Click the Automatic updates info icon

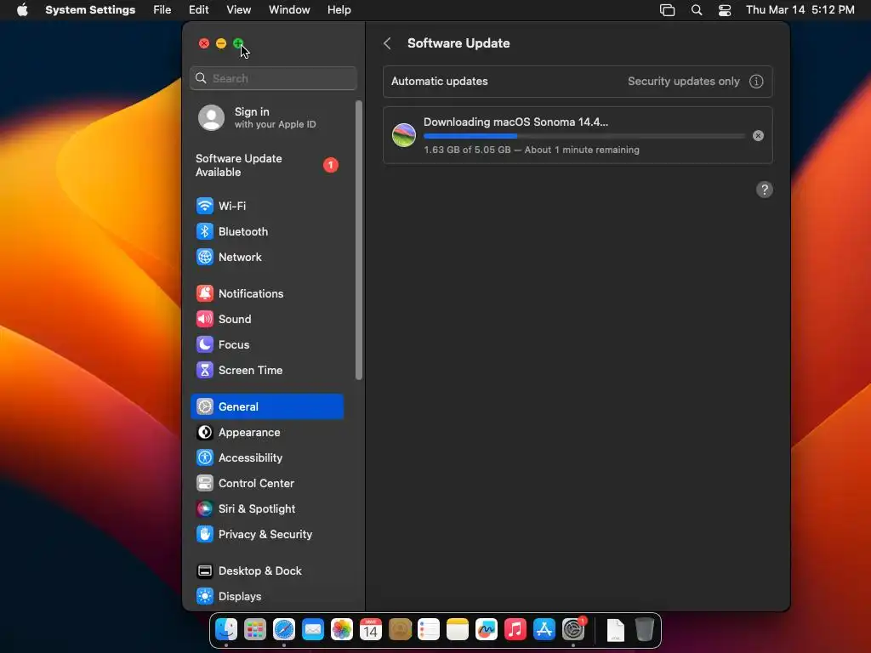756,81
